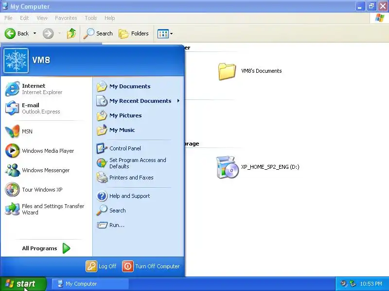The width and height of the screenshot is (389, 291).
Task: Open the Favorites menu
Action: (66, 18)
